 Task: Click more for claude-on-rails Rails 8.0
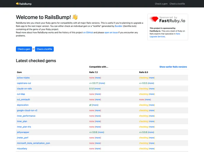coord(152,88)
